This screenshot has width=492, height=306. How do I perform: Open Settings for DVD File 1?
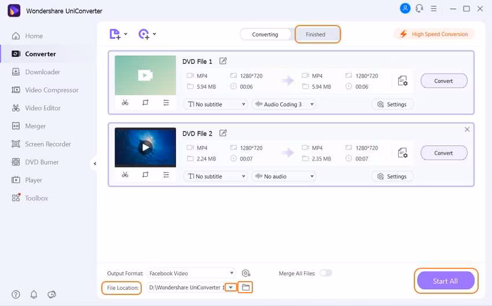click(x=392, y=104)
